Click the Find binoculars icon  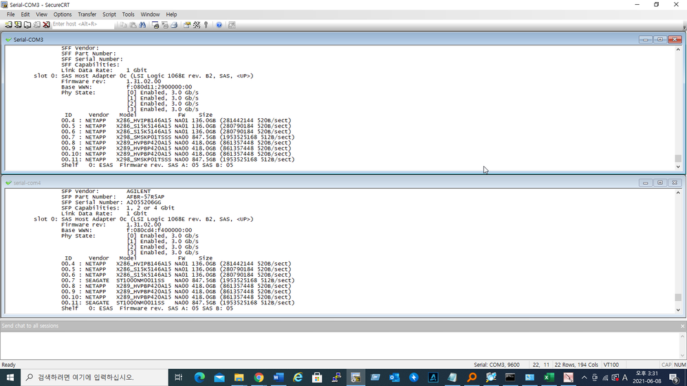(x=142, y=25)
